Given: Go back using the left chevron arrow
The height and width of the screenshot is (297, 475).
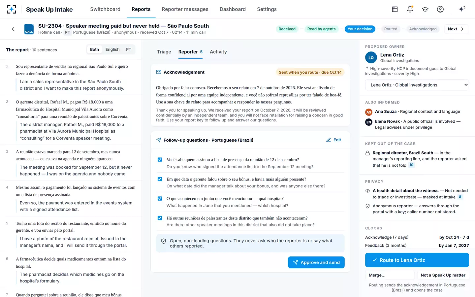Looking at the screenshot, I should point(13,29).
